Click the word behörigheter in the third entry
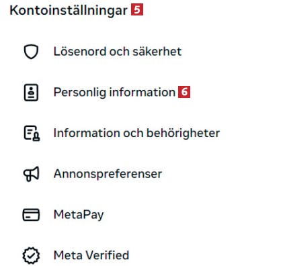The height and width of the screenshot is (266, 281). pos(184,133)
